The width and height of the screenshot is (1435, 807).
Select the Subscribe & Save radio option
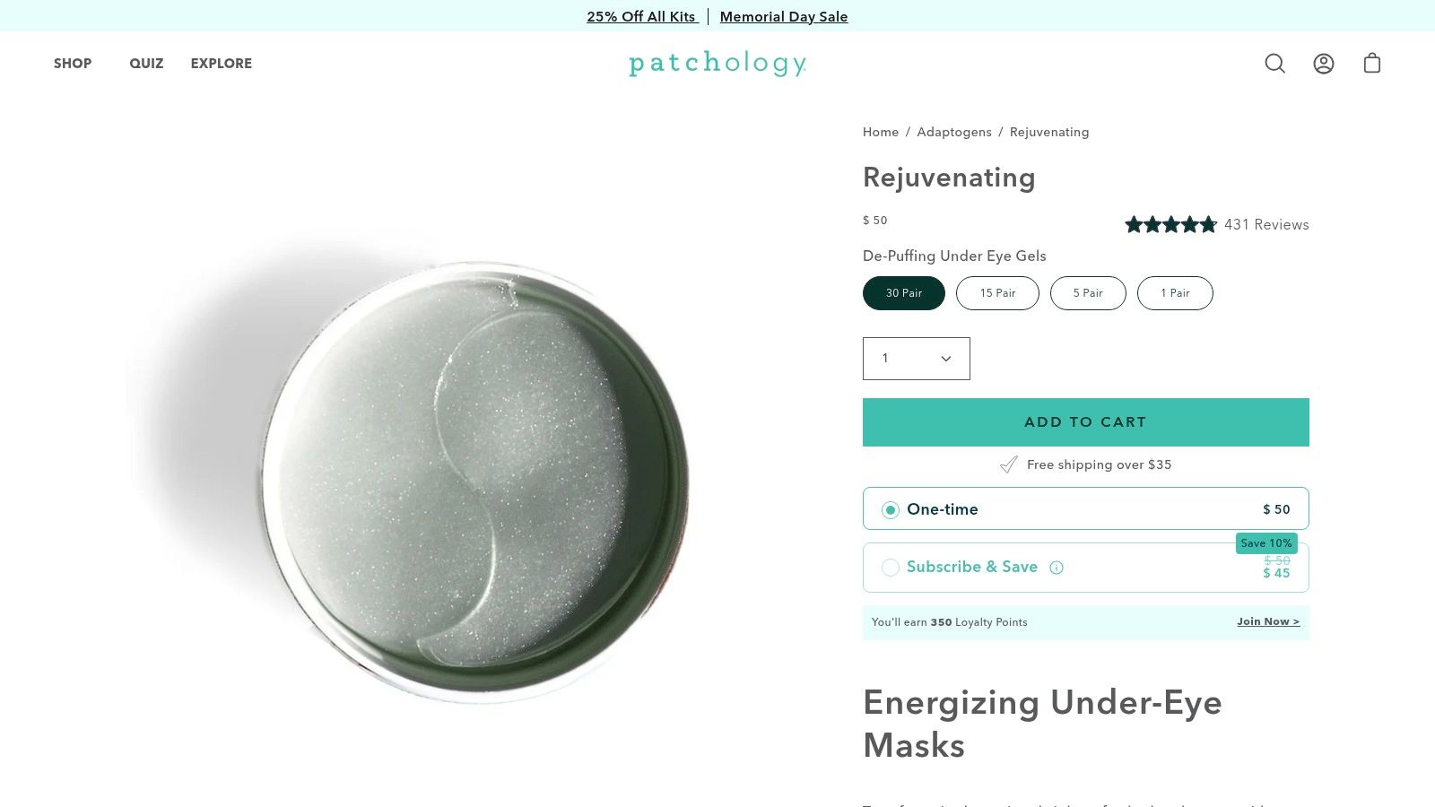891,568
